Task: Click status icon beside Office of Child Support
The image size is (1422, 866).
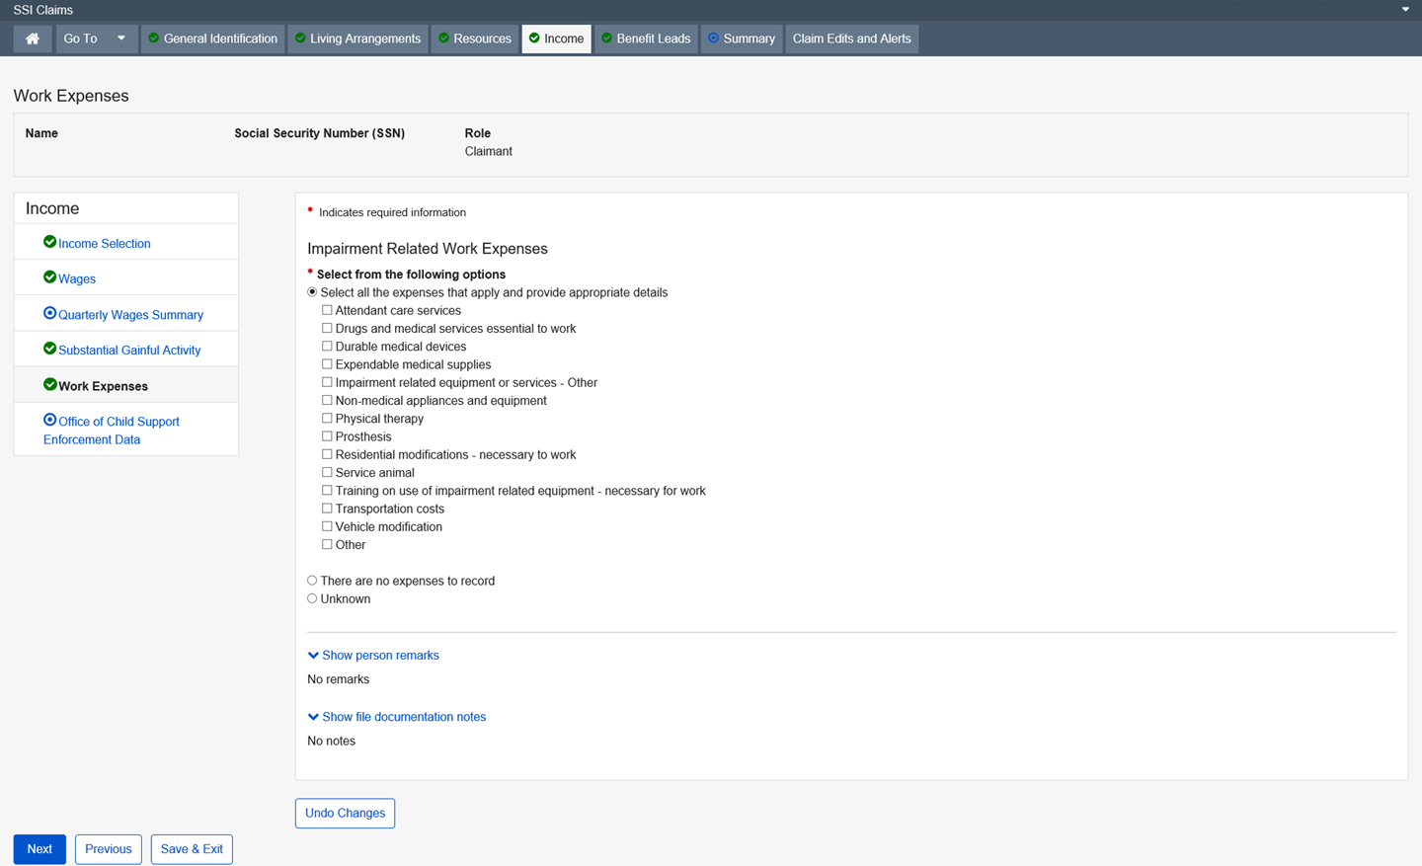Action: coord(49,420)
